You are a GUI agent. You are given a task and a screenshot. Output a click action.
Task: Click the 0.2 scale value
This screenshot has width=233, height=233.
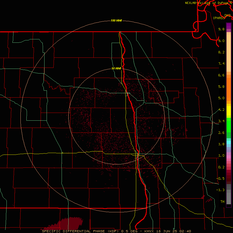pos(221,167)
